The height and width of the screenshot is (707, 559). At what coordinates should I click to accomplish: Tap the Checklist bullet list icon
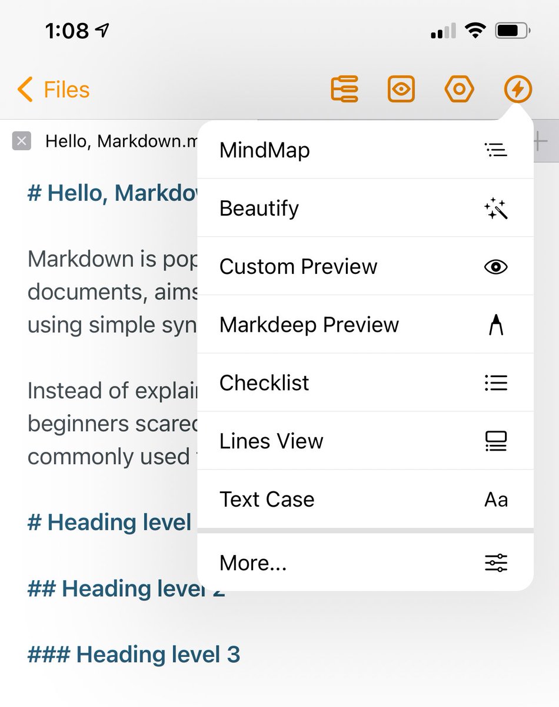tap(496, 383)
